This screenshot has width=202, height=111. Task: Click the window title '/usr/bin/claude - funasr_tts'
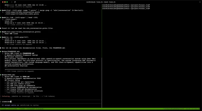pos(101,2)
